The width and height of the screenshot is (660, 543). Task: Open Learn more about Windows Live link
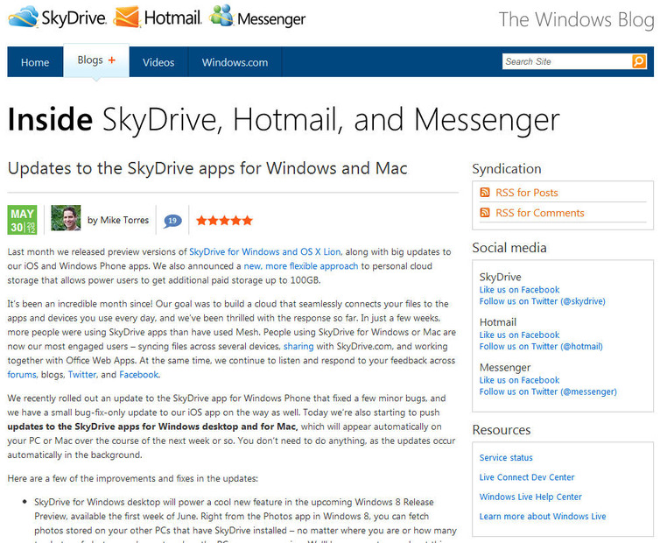click(543, 517)
